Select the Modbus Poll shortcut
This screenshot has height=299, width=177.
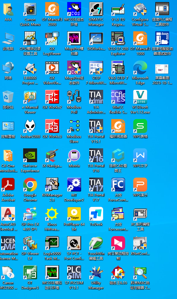(74, 97)
